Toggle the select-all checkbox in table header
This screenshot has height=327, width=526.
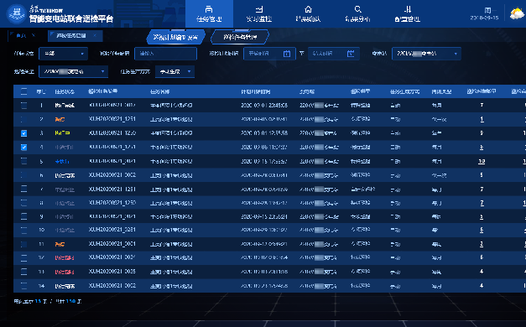(x=23, y=91)
